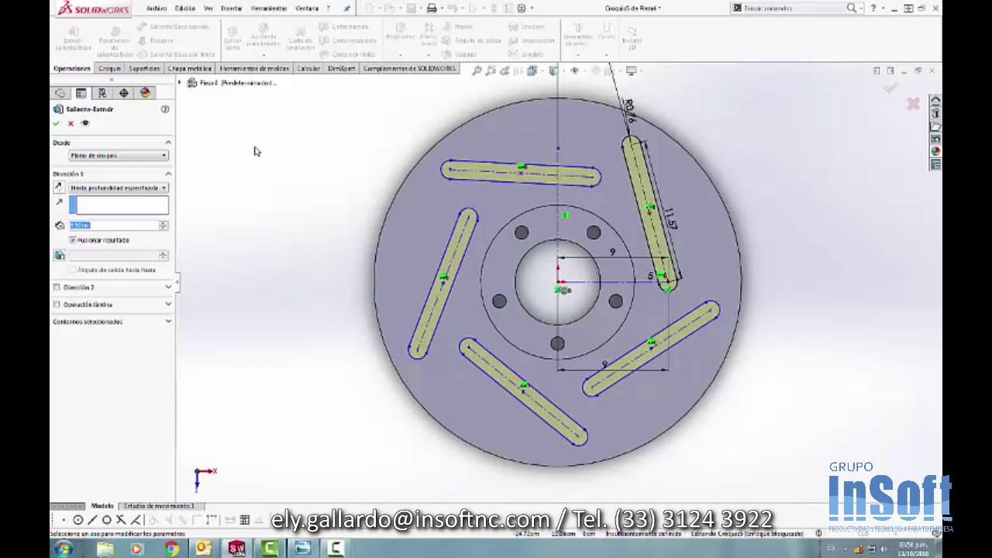992x558 pixels.
Task: Open display monitor icon in view toolbar
Action: pos(632,71)
